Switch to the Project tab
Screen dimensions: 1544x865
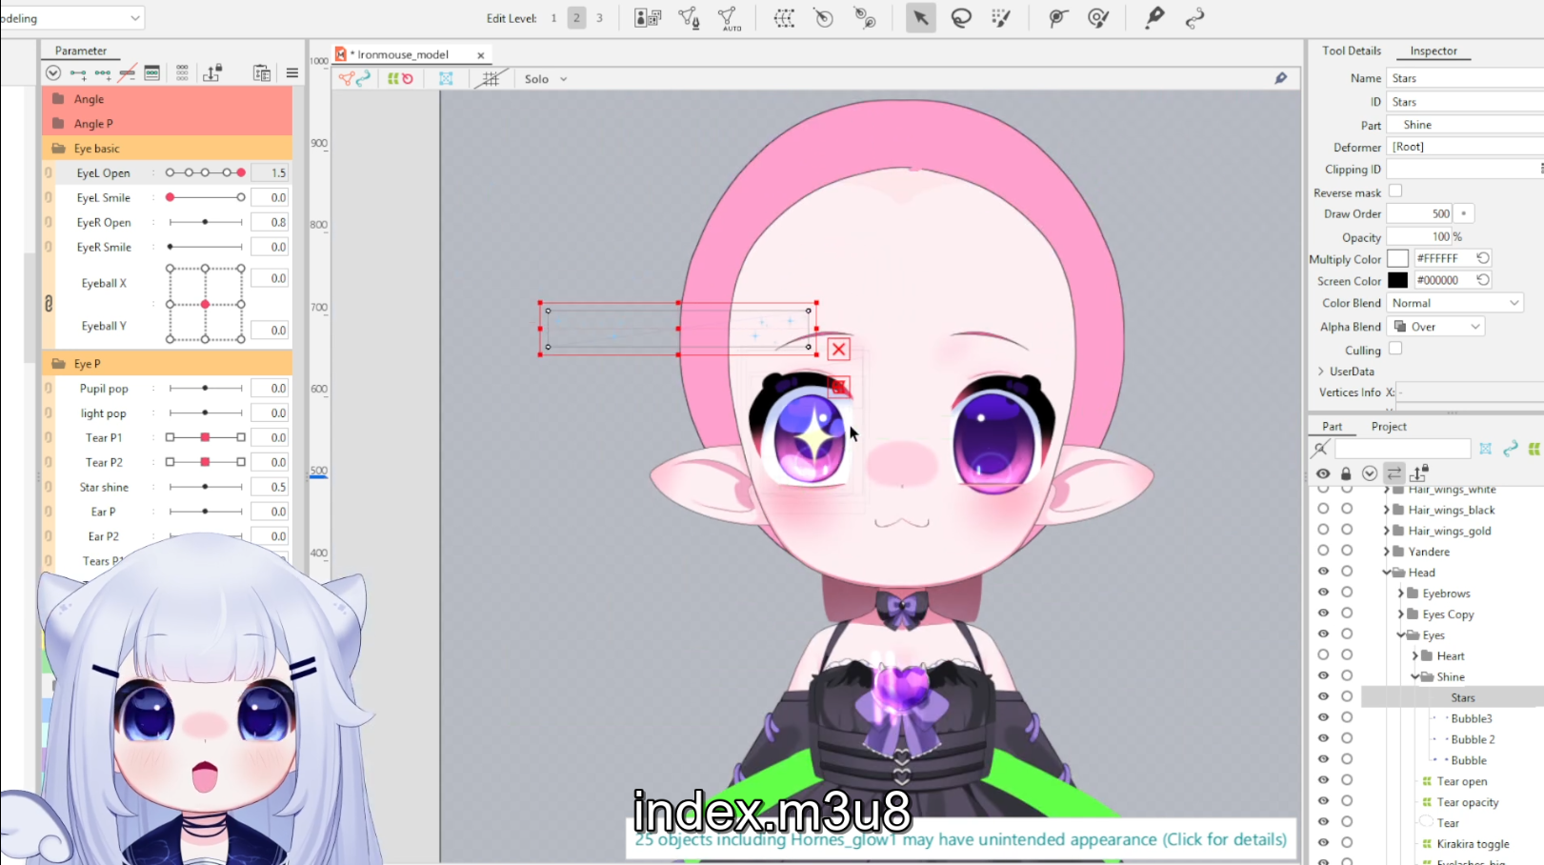[1389, 426]
